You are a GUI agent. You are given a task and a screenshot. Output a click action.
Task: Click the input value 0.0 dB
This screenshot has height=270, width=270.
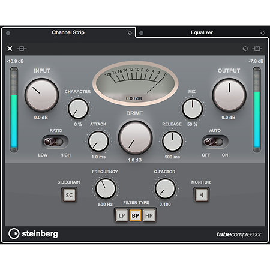pos(41,118)
